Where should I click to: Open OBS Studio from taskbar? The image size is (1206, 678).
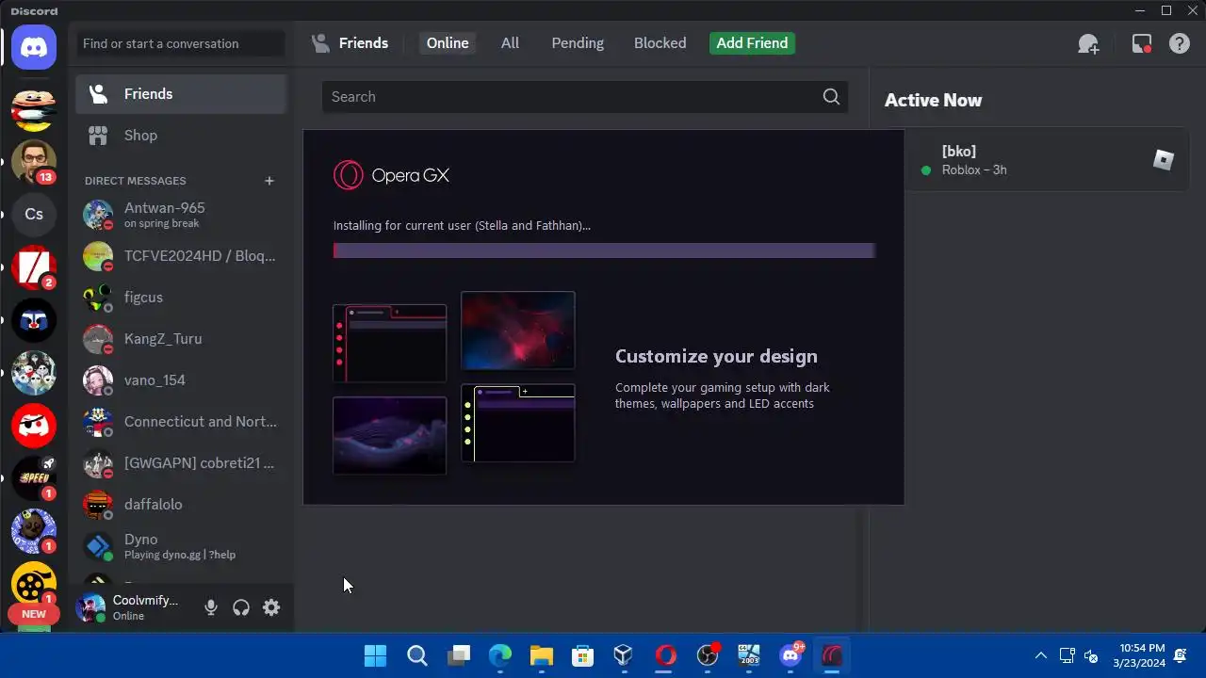(708, 655)
